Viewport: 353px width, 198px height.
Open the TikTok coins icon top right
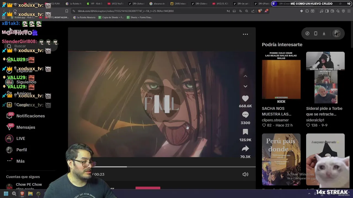point(307,34)
